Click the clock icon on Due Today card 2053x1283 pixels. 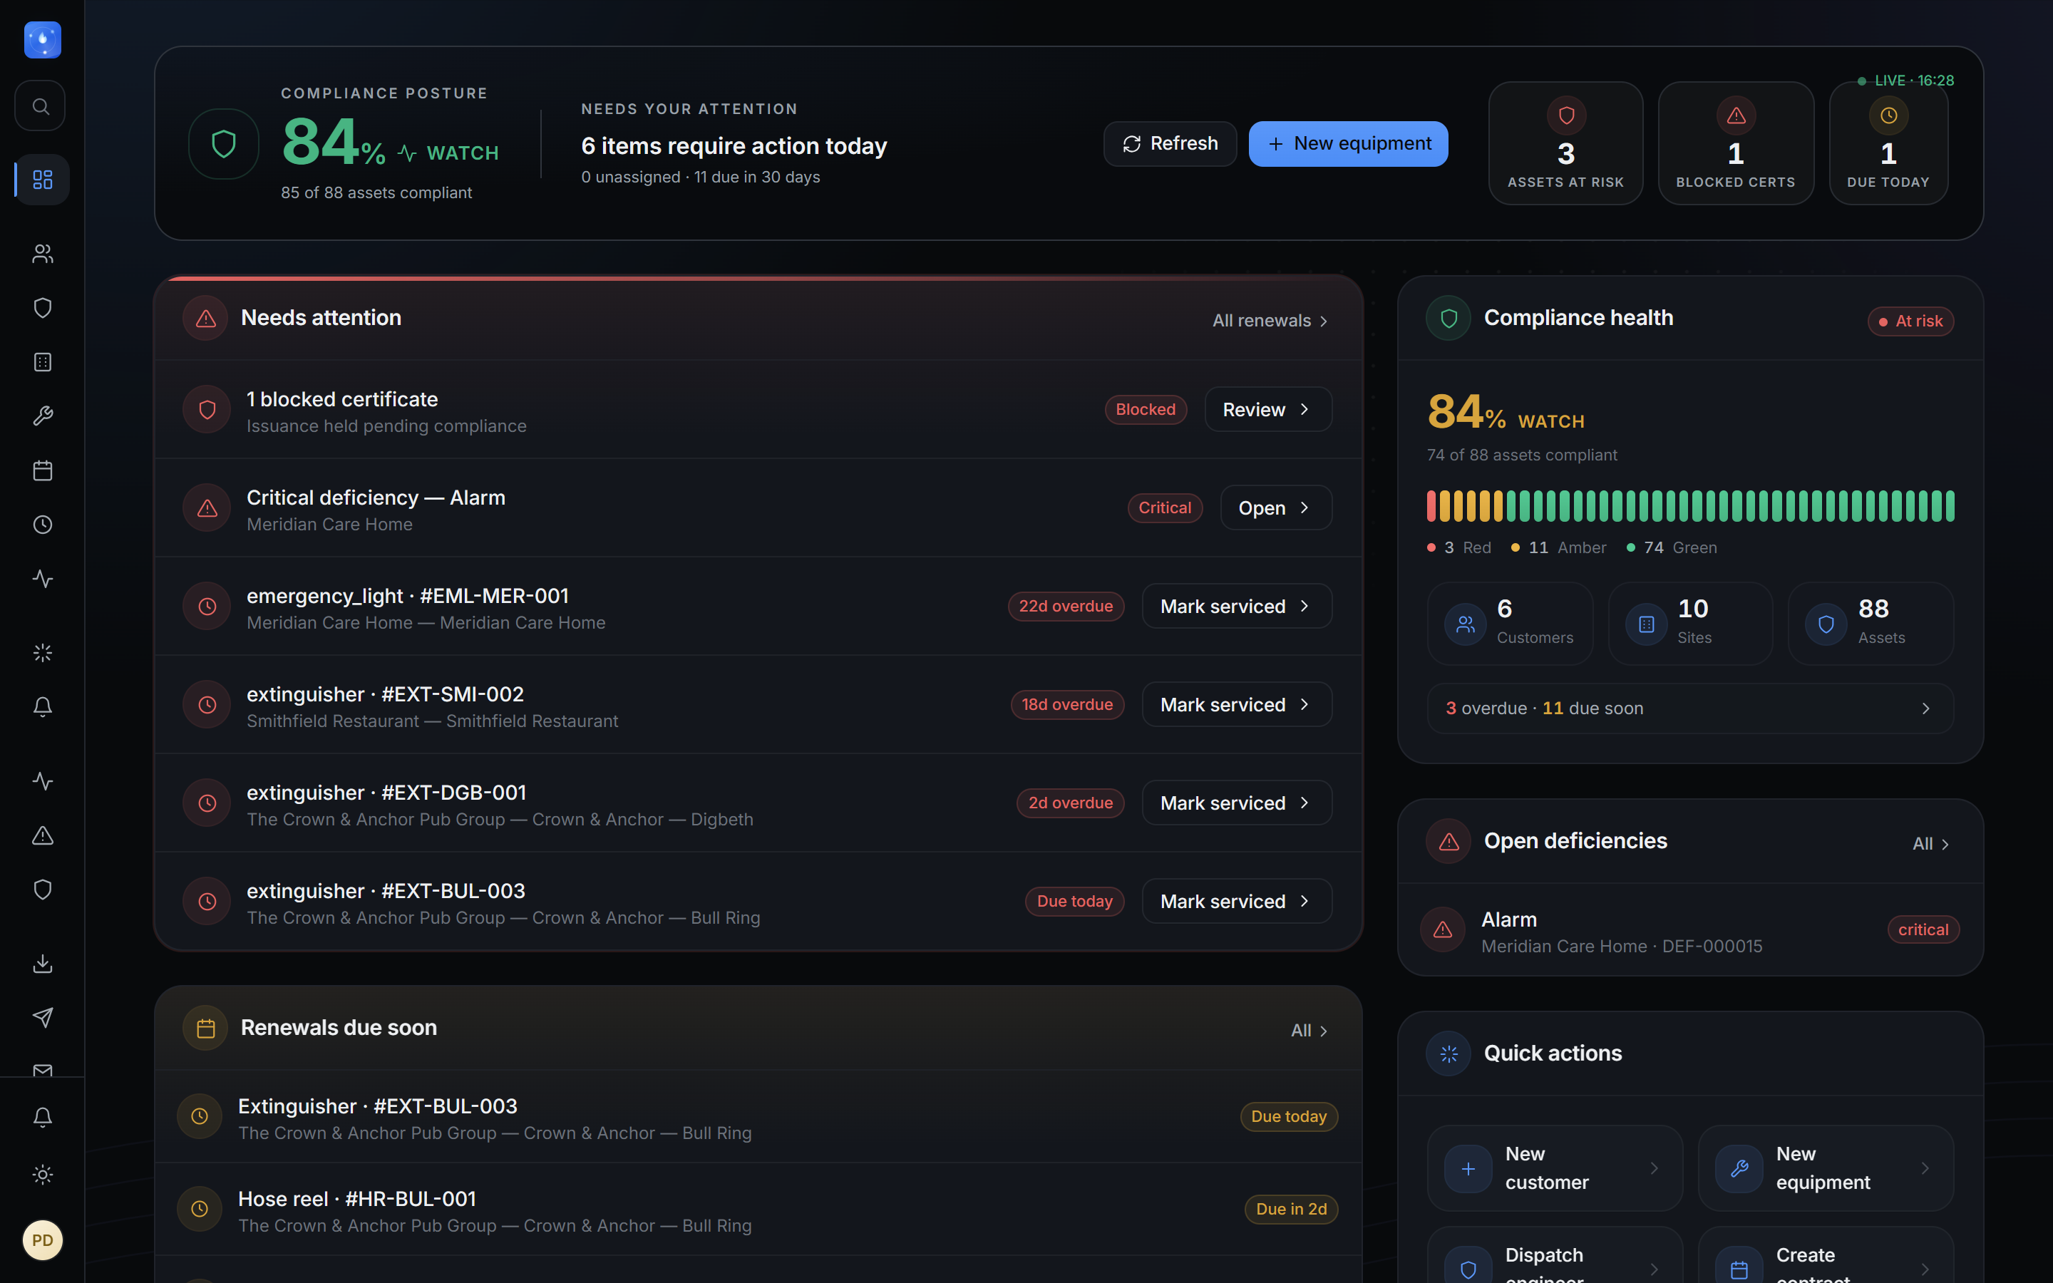[1888, 115]
